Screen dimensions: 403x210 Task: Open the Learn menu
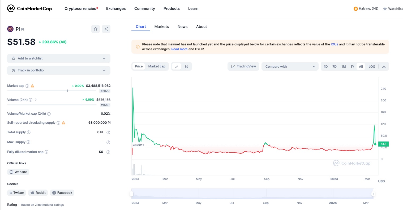[x=193, y=8]
